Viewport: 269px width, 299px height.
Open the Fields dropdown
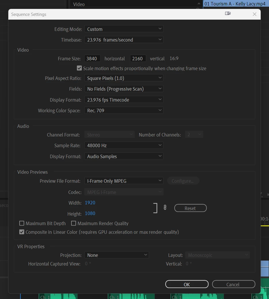point(124,89)
